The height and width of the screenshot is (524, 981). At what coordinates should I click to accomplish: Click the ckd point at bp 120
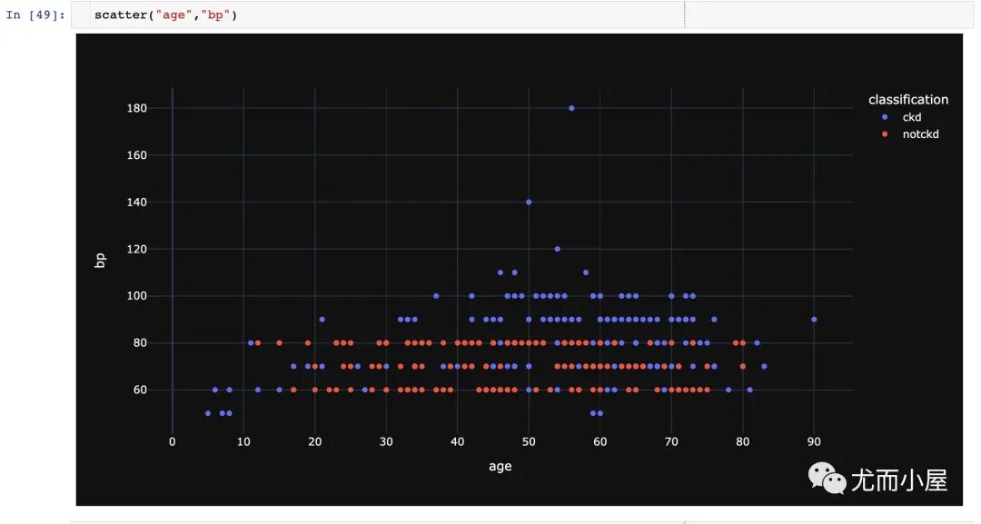[x=558, y=249]
